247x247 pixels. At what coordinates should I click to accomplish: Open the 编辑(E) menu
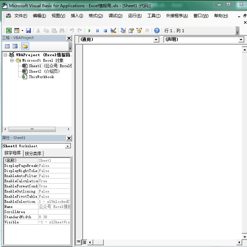39,16
